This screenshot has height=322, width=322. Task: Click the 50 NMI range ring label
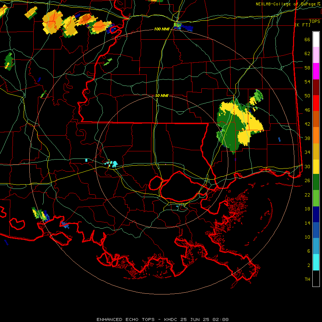tap(162, 96)
